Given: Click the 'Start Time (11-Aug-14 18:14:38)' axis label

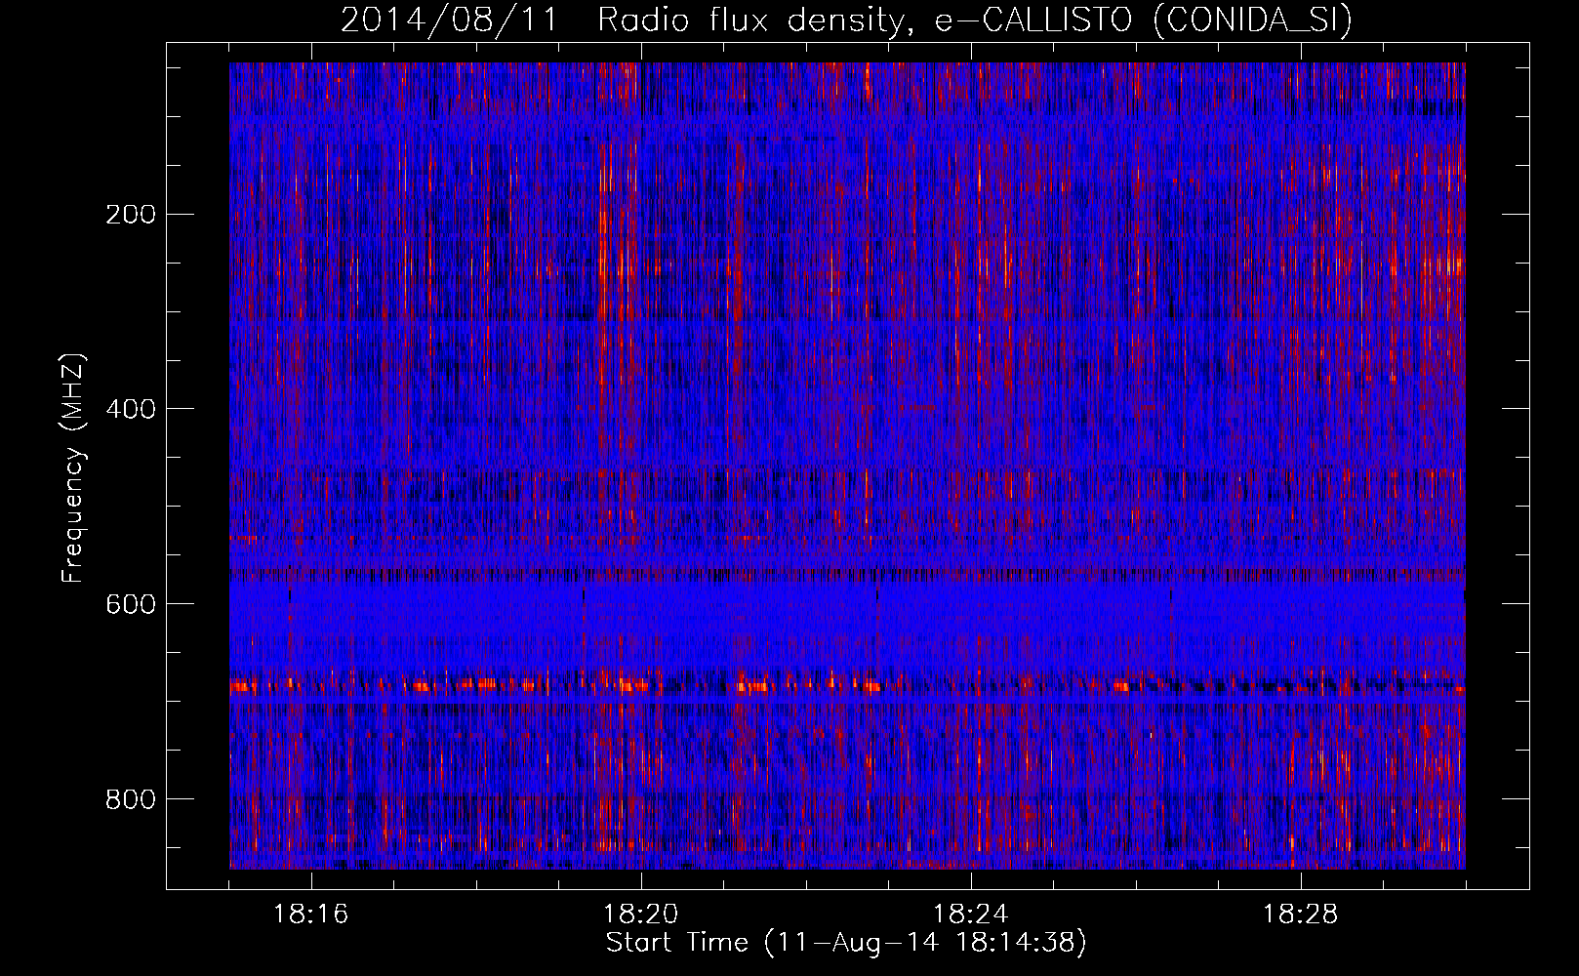Looking at the screenshot, I should click(846, 943).
